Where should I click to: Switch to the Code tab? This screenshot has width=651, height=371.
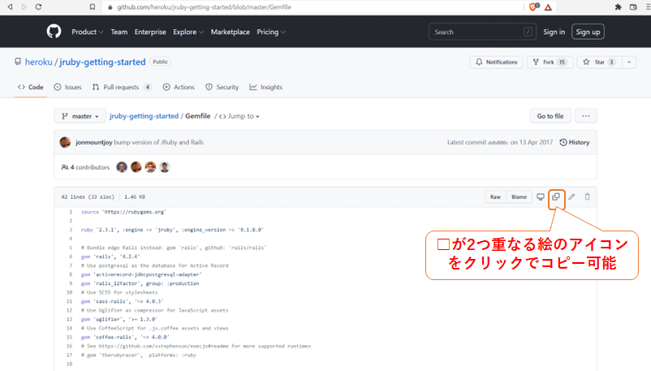31,87
